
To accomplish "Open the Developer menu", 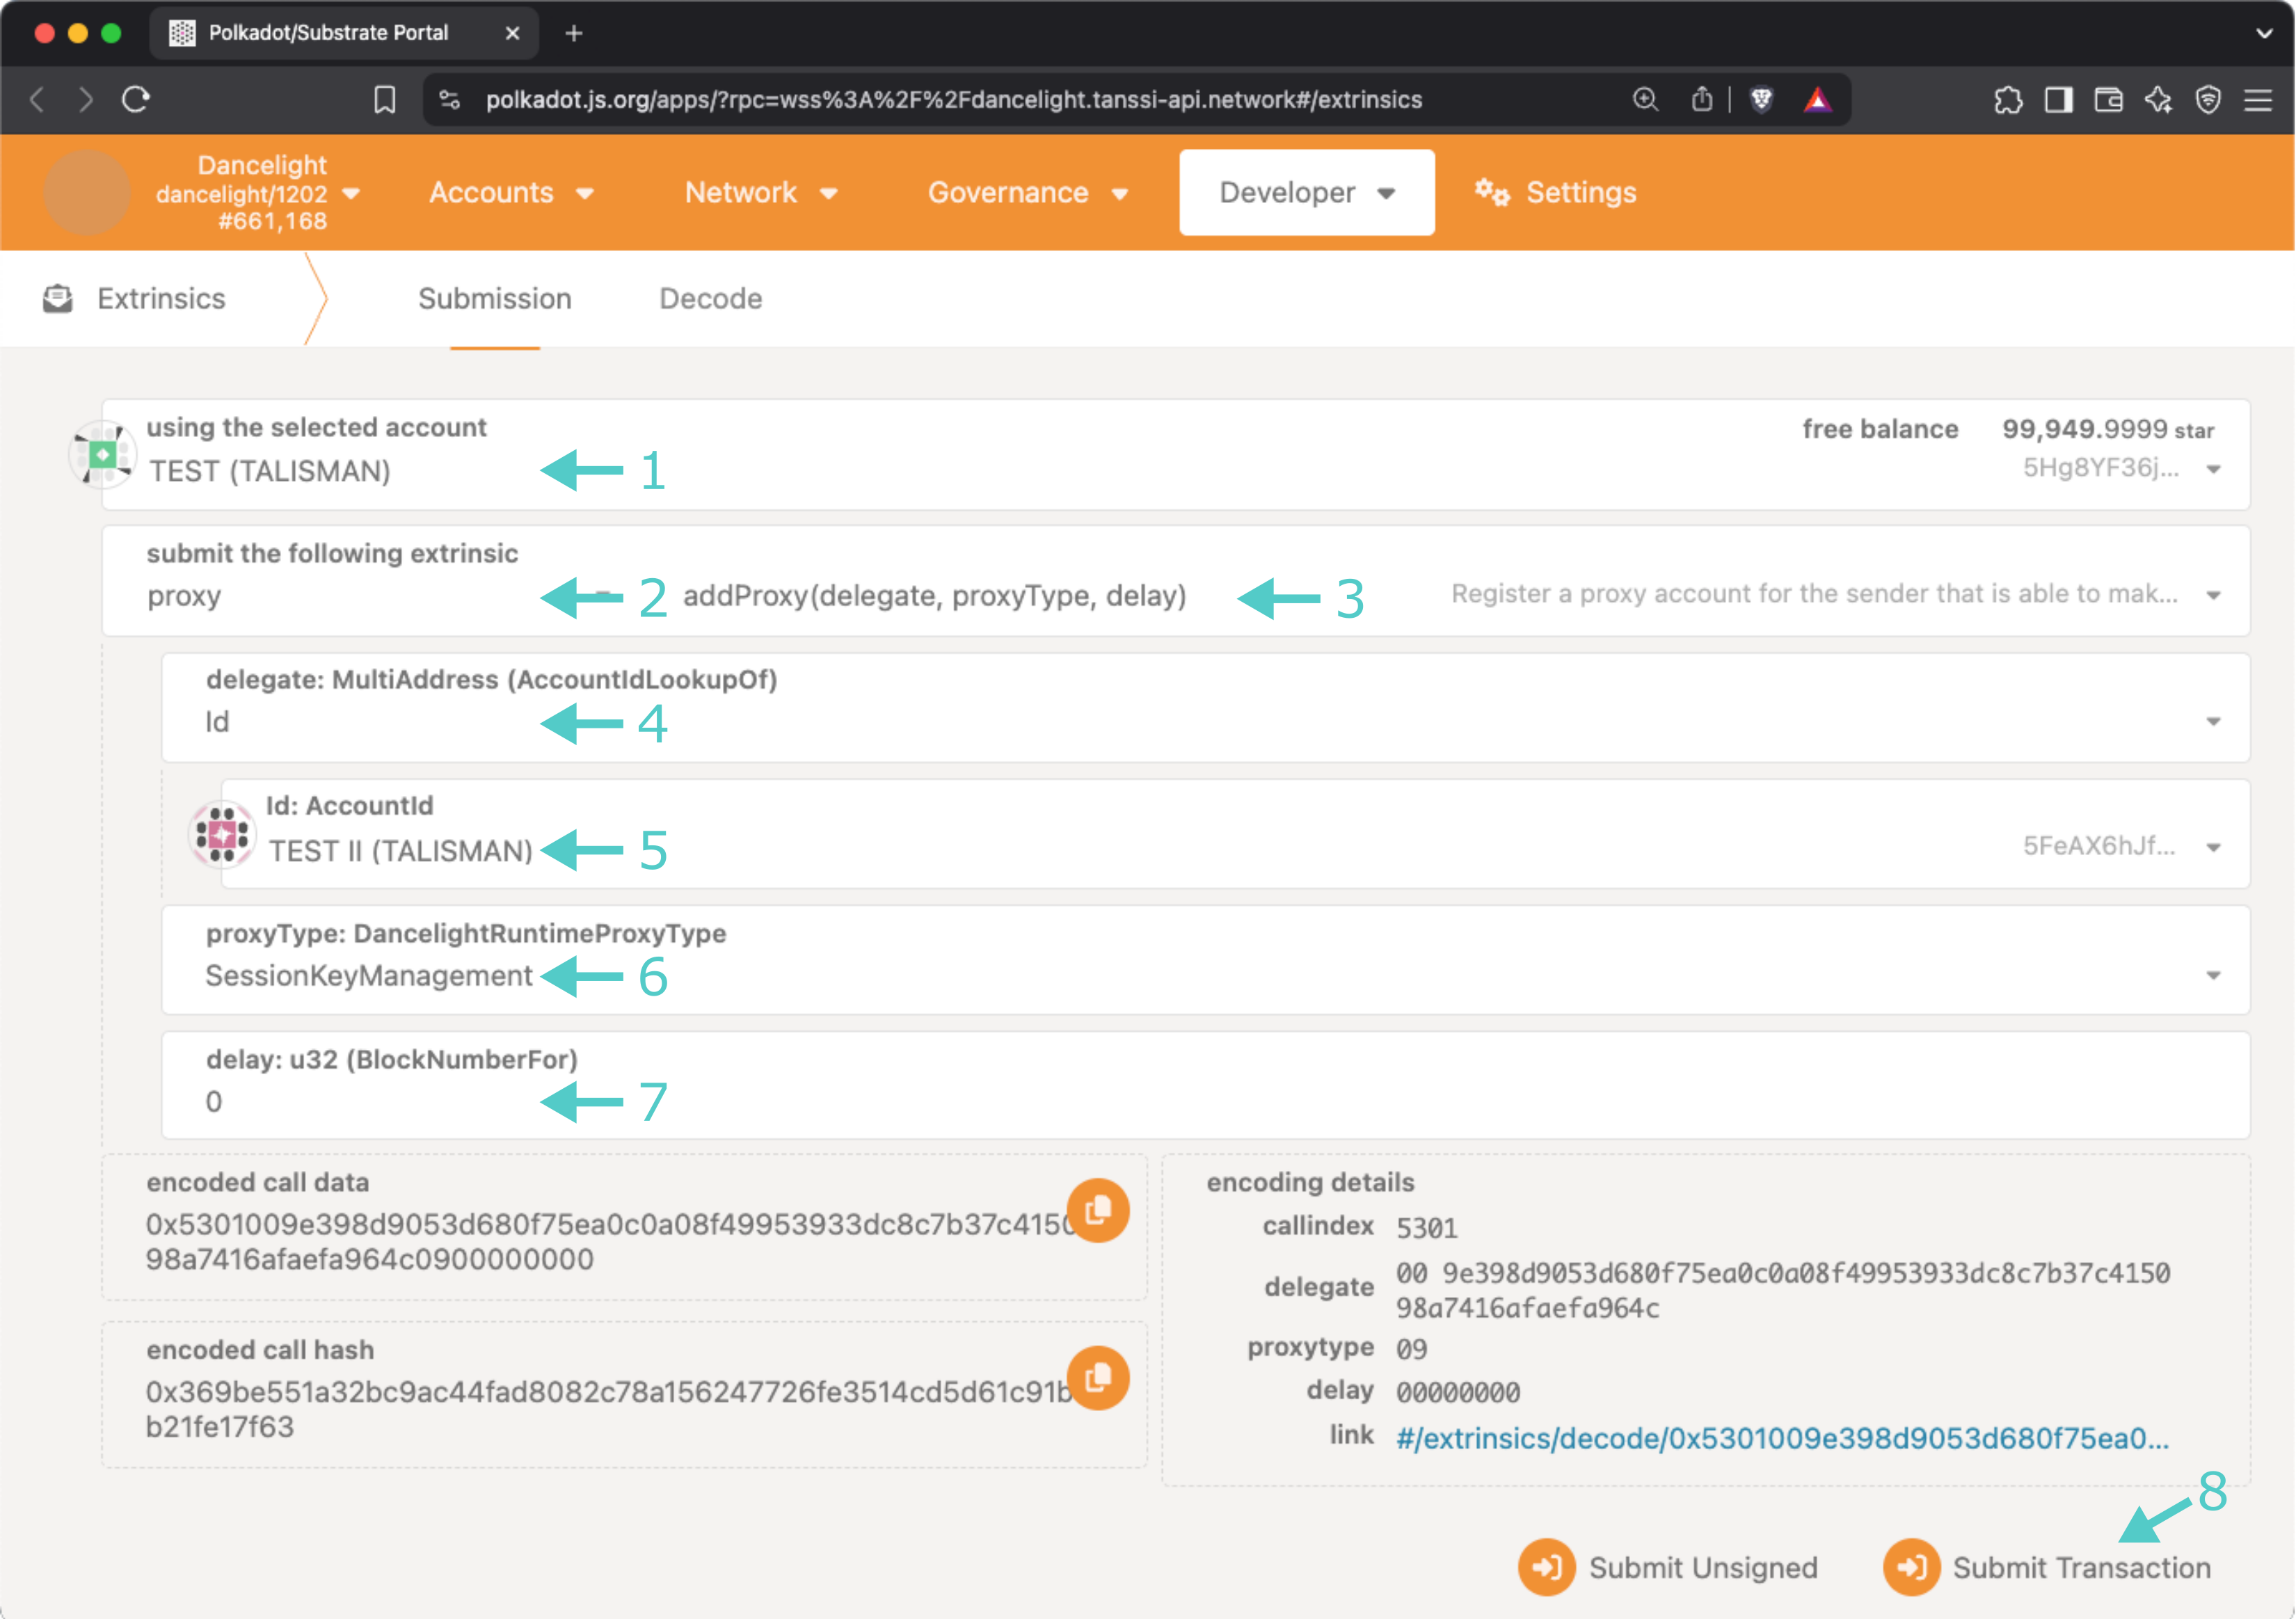I will click(1307, 192).
